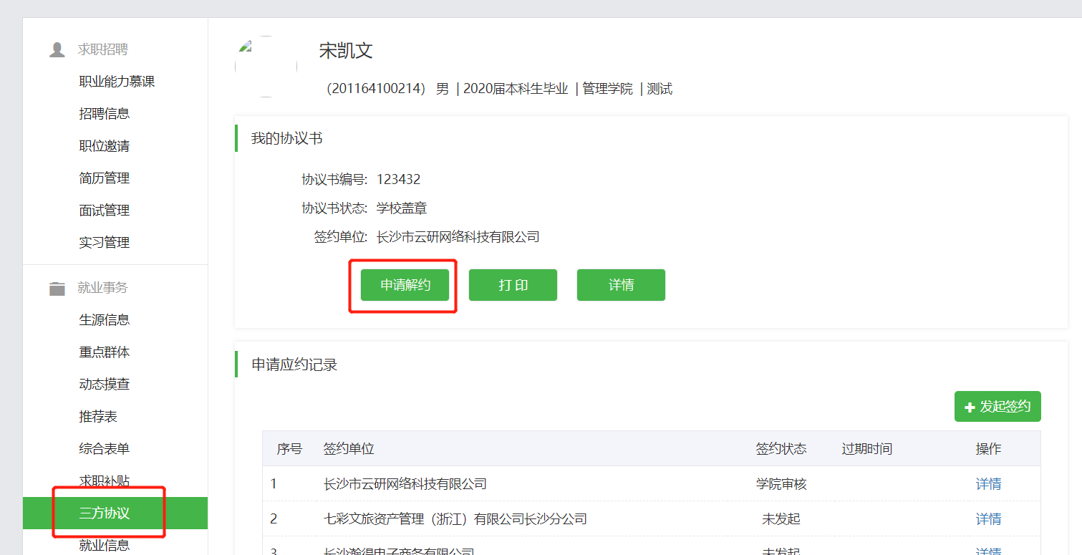
Task: Select 职位邀请 in sidebar
Action: (x=104, y=146)
